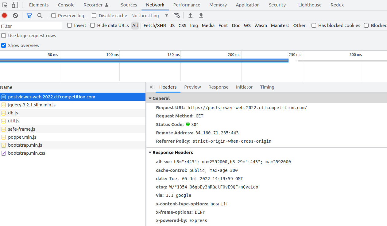Viewport: 387px width, 226px height.
Task: Click the stylesheet icon beside bootstrap.min.css
Action: click(x=4, y=153)
